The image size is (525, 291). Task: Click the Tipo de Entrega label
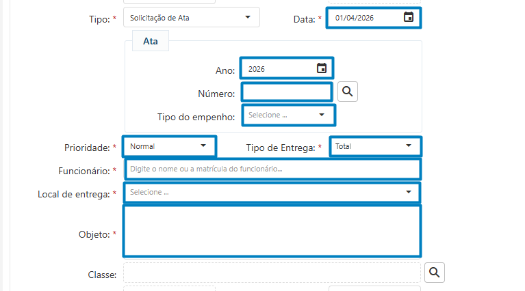click(280, 147)
